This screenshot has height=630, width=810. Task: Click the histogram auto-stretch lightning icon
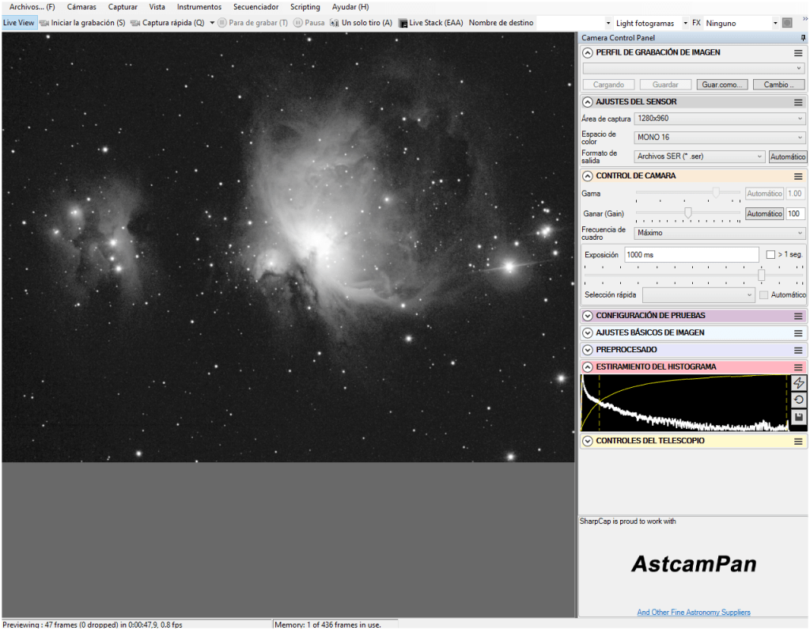click(x=799, y=383)
